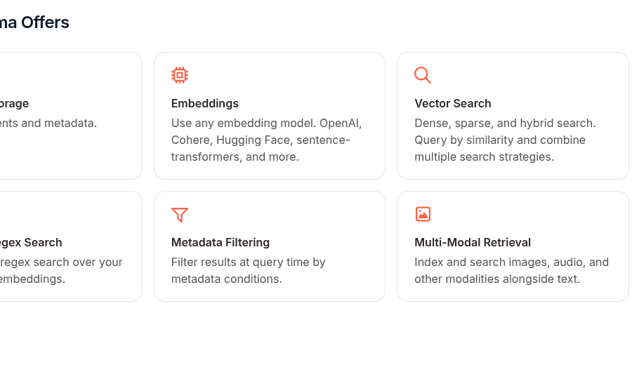Click the 'Offers' section title
The image size is (632, 365).
coord(45,22)
